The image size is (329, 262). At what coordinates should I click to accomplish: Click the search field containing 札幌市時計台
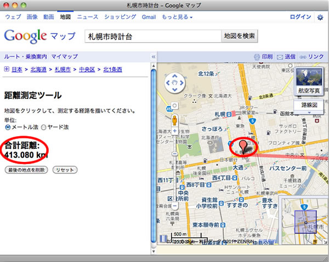pos(153,37)
